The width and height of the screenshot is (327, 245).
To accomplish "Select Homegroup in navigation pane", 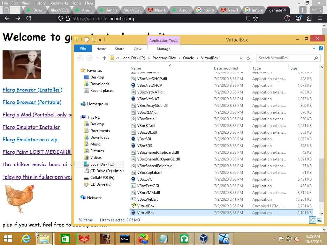I will tap(97, 104).
